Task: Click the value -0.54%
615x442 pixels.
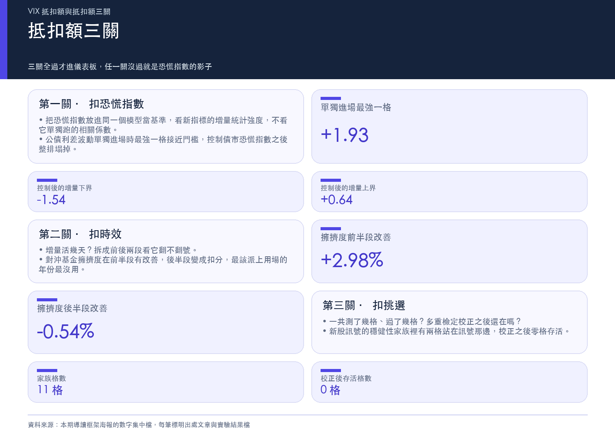Action: click(66, 331)
